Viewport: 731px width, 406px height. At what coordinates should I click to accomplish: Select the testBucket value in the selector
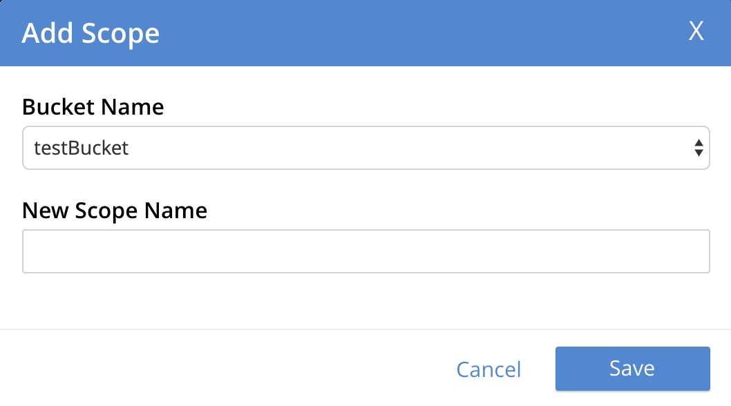coord(82,148)
